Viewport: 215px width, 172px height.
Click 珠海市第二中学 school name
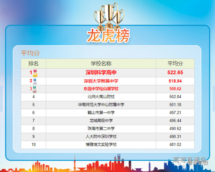(101, 128)
